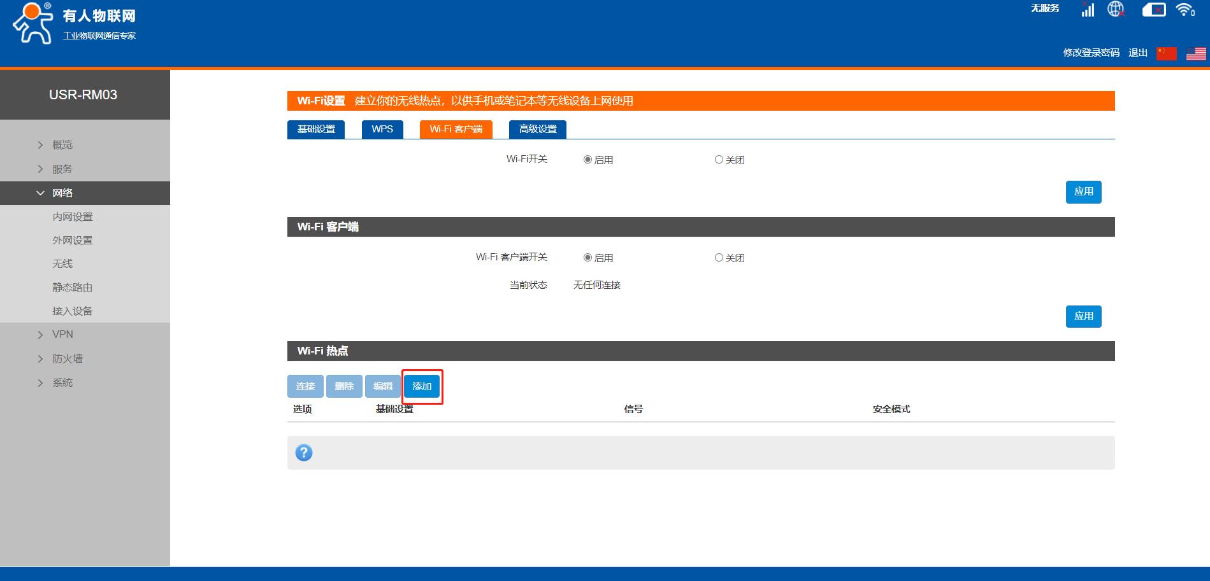
Task: Select 关闭 for Wi-Fi开关
Action: (x=719, y=160)
